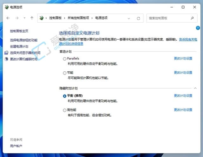Image resolution: width=203 pixels, height=157 pixels.
Task: Refresh the power options page
Action: tap(138, 18)
